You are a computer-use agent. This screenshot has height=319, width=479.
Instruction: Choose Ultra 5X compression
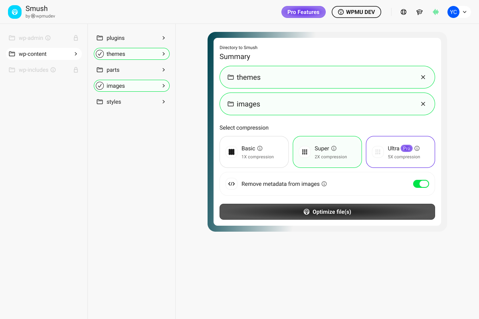click(400, 152)
